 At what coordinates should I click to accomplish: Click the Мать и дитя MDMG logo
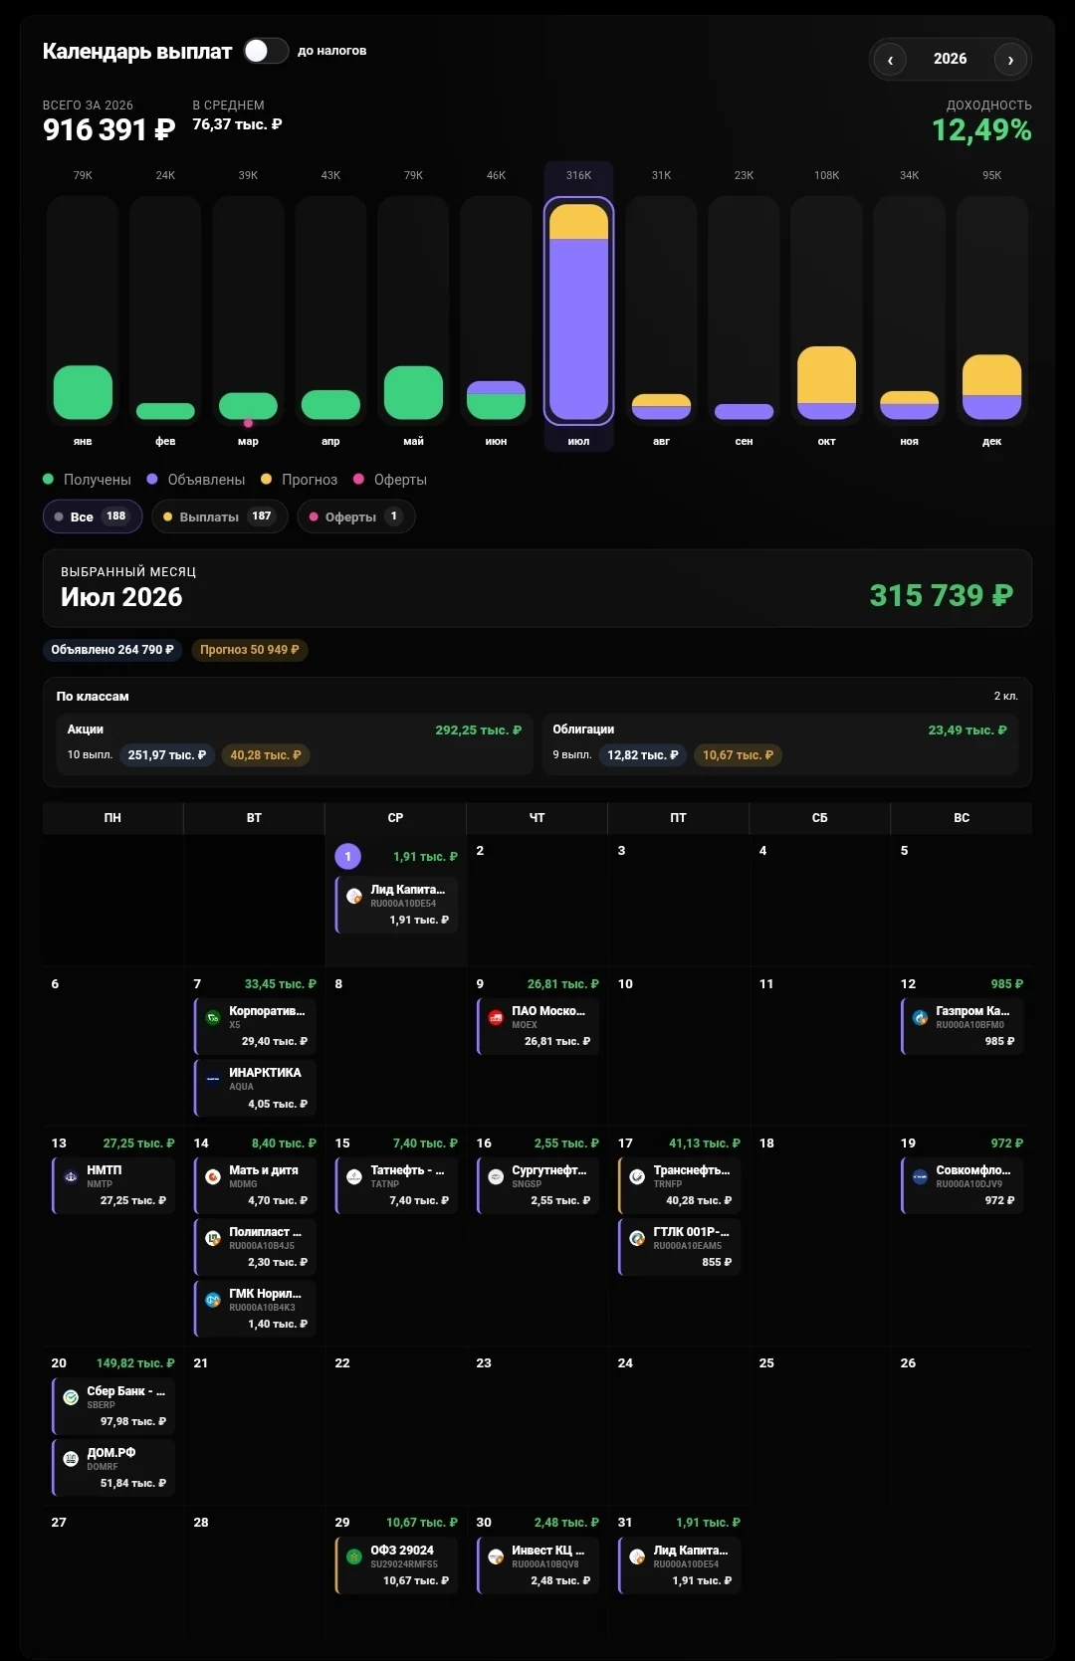(x=213, y=1177)
